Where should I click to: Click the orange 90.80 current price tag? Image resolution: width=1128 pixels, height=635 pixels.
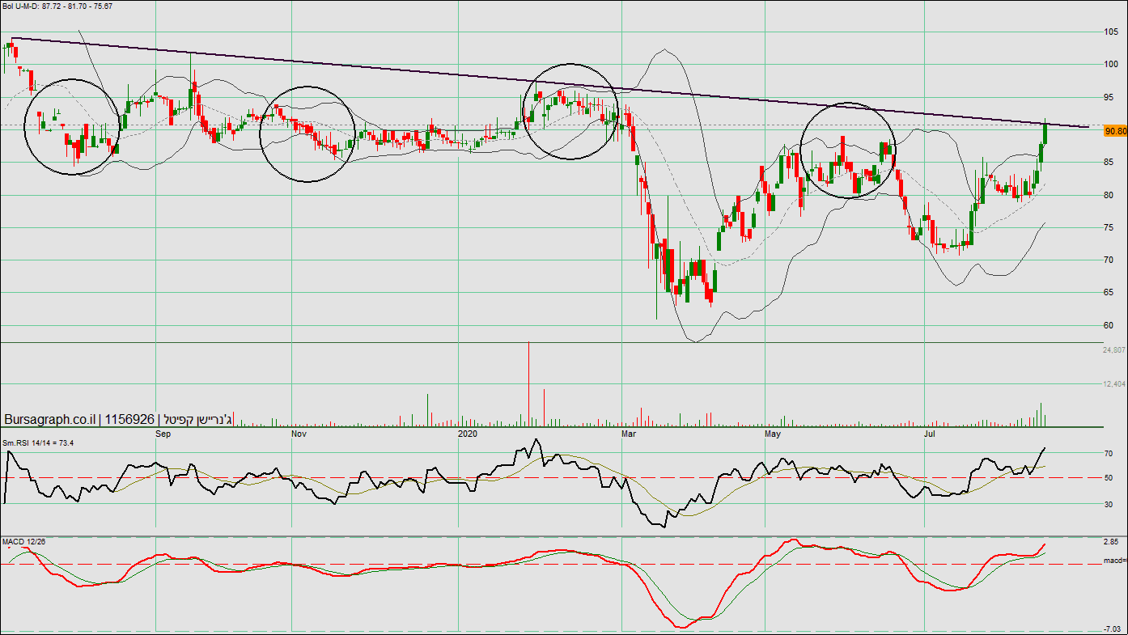click(1115, 131)
